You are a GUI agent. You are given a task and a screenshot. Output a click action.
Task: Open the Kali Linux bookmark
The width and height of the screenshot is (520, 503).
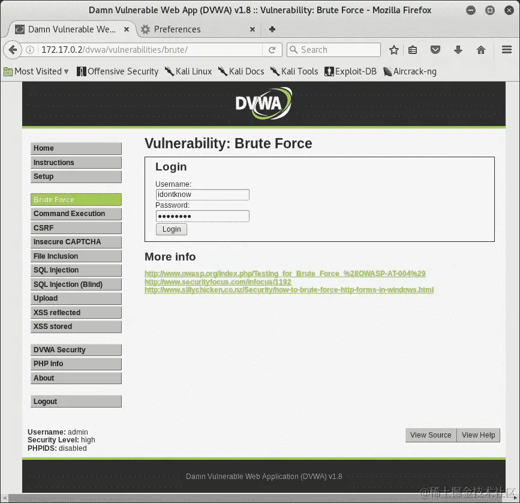[188, 71]
